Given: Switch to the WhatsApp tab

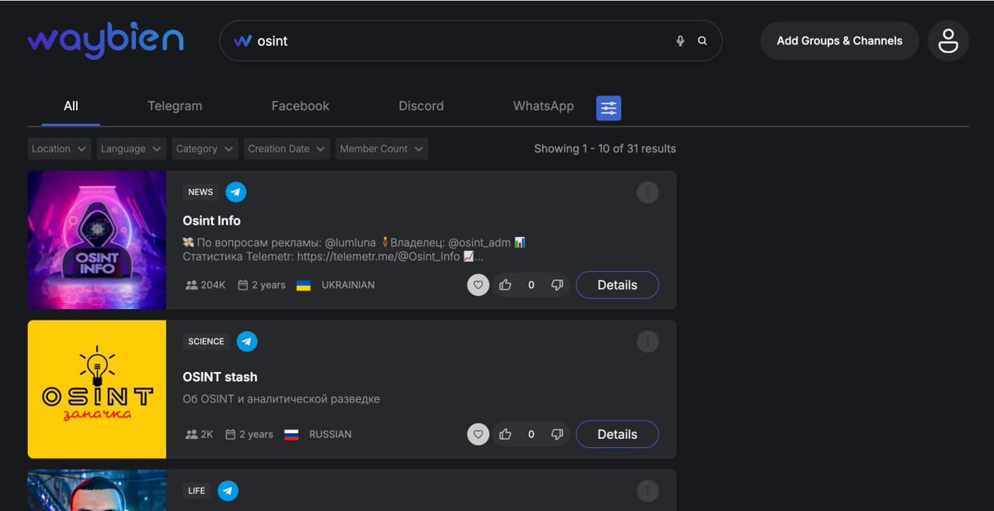Looking at the screenshot, I should pos(543,106).
